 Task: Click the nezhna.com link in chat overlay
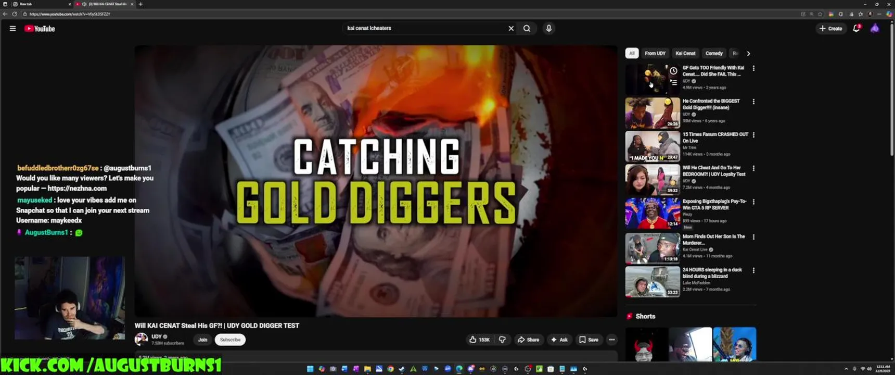77,189
